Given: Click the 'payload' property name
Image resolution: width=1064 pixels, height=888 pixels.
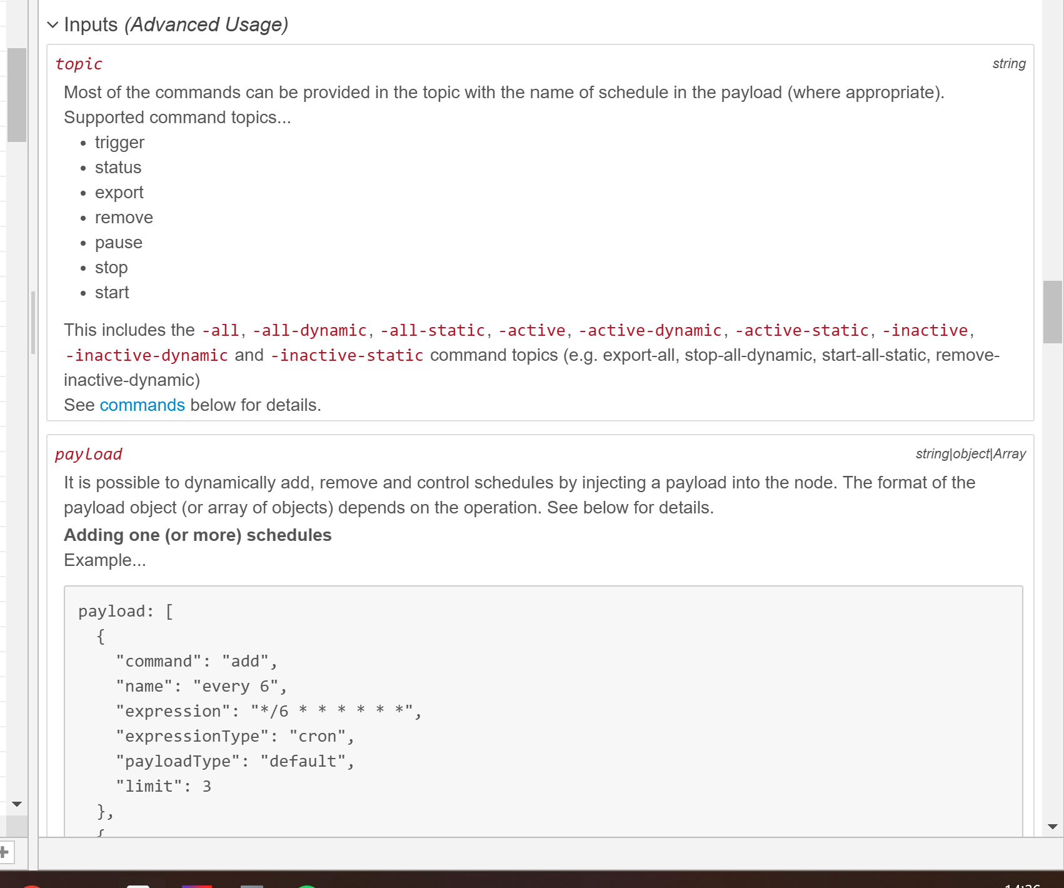Looking at the screenshot, I should [88, 454].
